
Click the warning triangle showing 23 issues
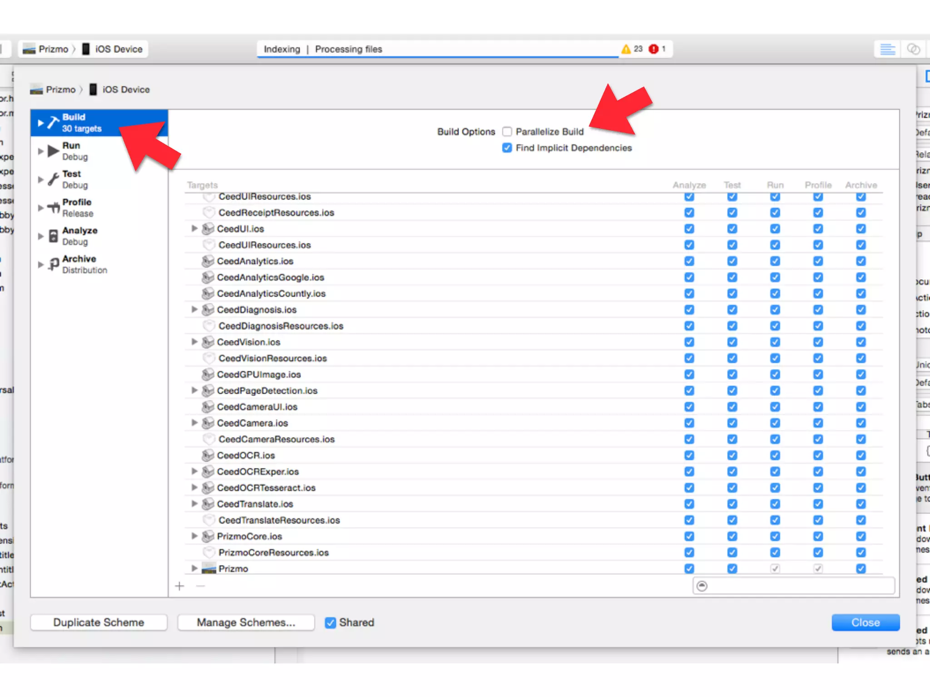[626, 49]
